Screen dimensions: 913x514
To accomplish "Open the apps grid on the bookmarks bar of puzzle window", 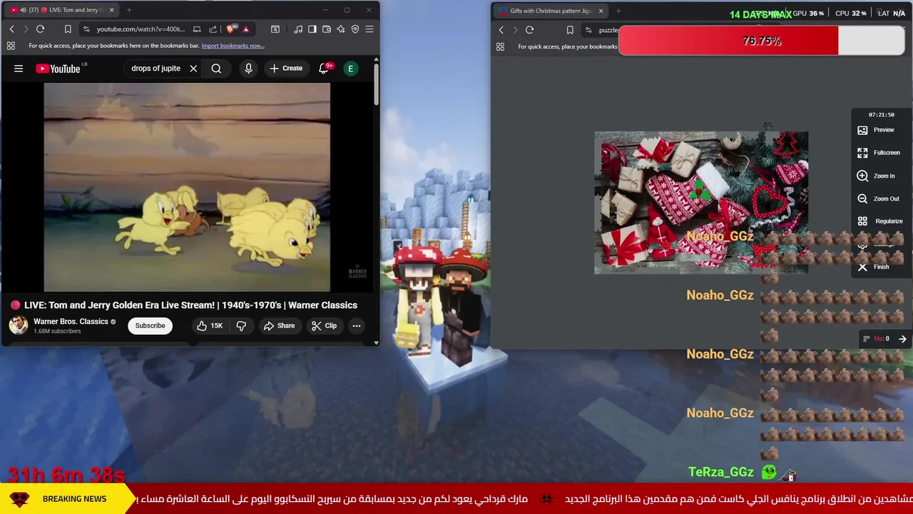I will (500, 46).
